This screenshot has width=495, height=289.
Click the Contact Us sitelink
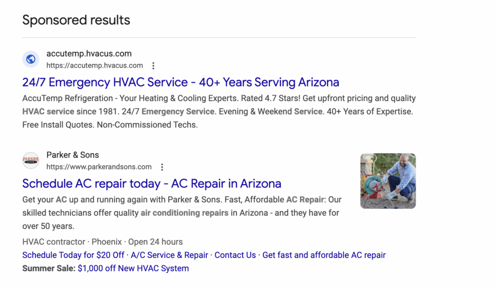tap(235, 255)
